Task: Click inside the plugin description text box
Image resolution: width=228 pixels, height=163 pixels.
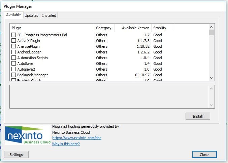Action: (109, 96)
